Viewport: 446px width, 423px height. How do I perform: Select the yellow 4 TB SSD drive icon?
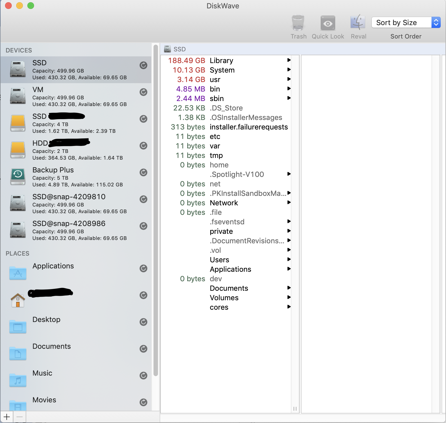pos(18,123)
